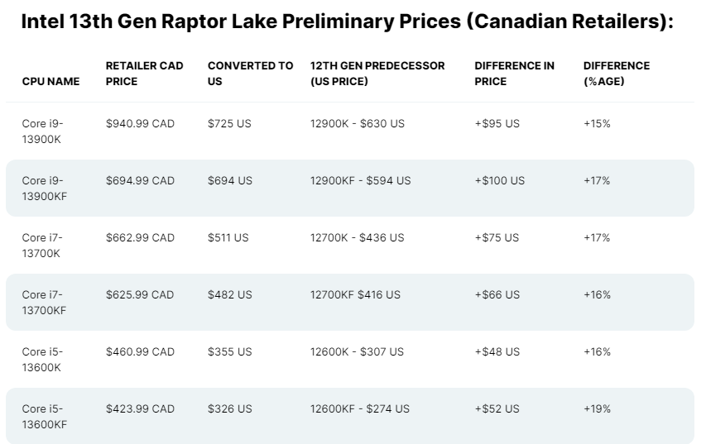Click the DIFFERENCE IN PRICE header

tap(515, 74)
